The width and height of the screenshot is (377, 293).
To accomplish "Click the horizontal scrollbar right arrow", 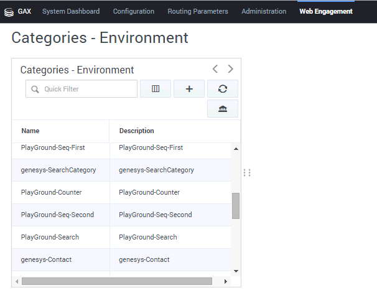I will 226,281.
